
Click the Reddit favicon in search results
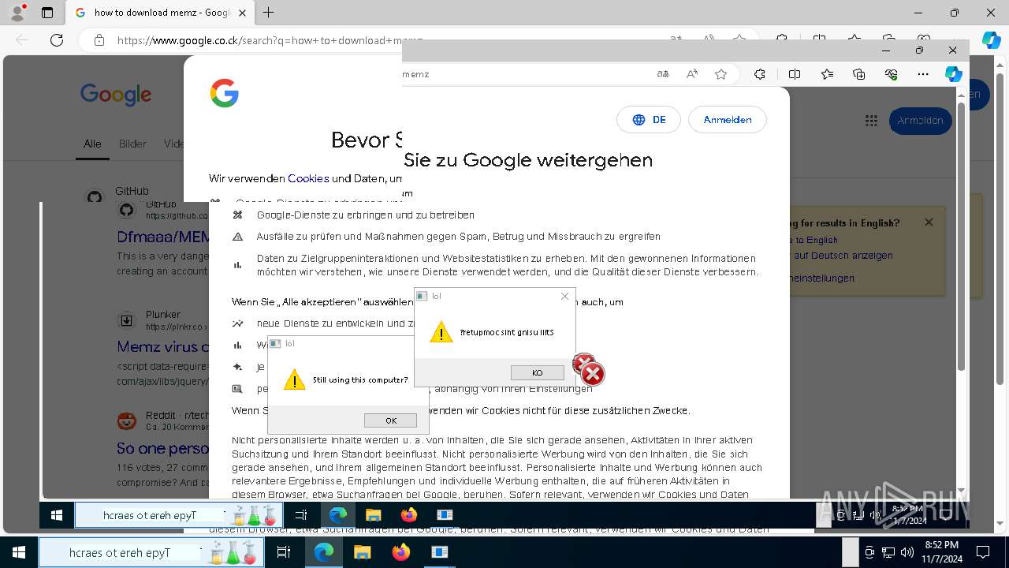126,421
